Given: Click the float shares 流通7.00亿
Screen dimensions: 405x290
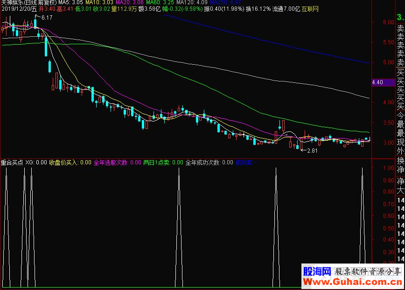Looking at the screenshot, I should pyautogui.click(x=286, y=9).
